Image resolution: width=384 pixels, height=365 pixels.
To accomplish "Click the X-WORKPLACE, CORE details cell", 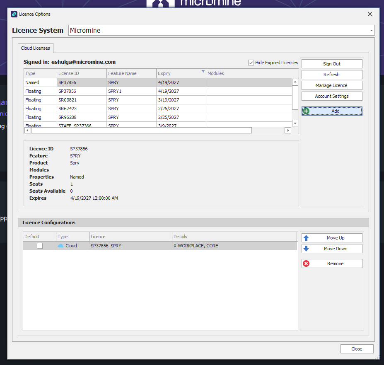I will point(234,245).
